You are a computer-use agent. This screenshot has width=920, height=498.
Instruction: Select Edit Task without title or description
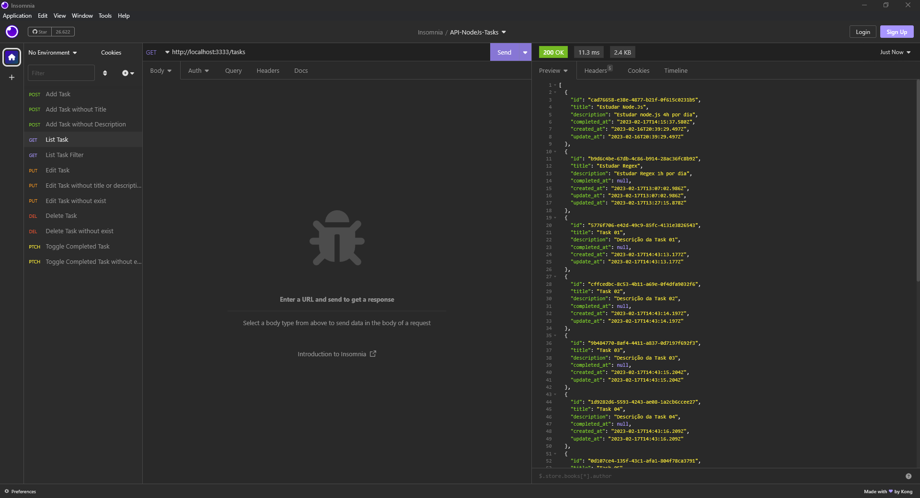pyautogui.click(x=83, y=186)
